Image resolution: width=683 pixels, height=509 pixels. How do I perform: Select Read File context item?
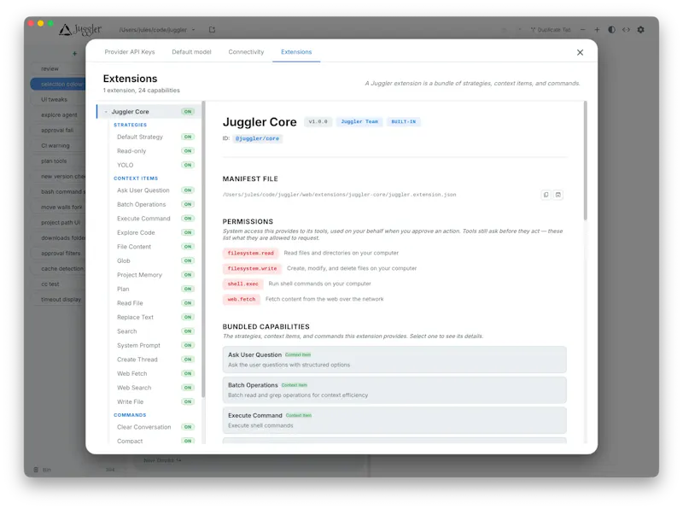point(130,303)
